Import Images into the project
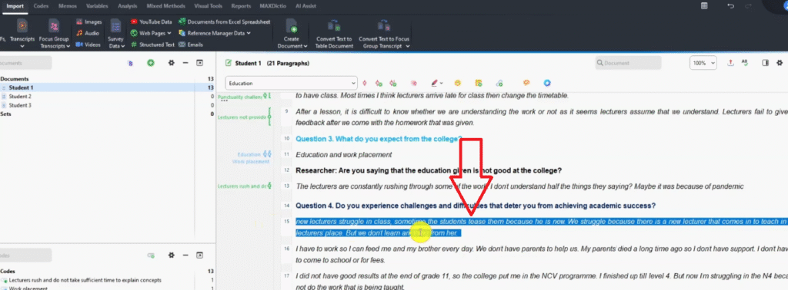Viewport: 788px width, 290px height. click(x=89, y=22)
